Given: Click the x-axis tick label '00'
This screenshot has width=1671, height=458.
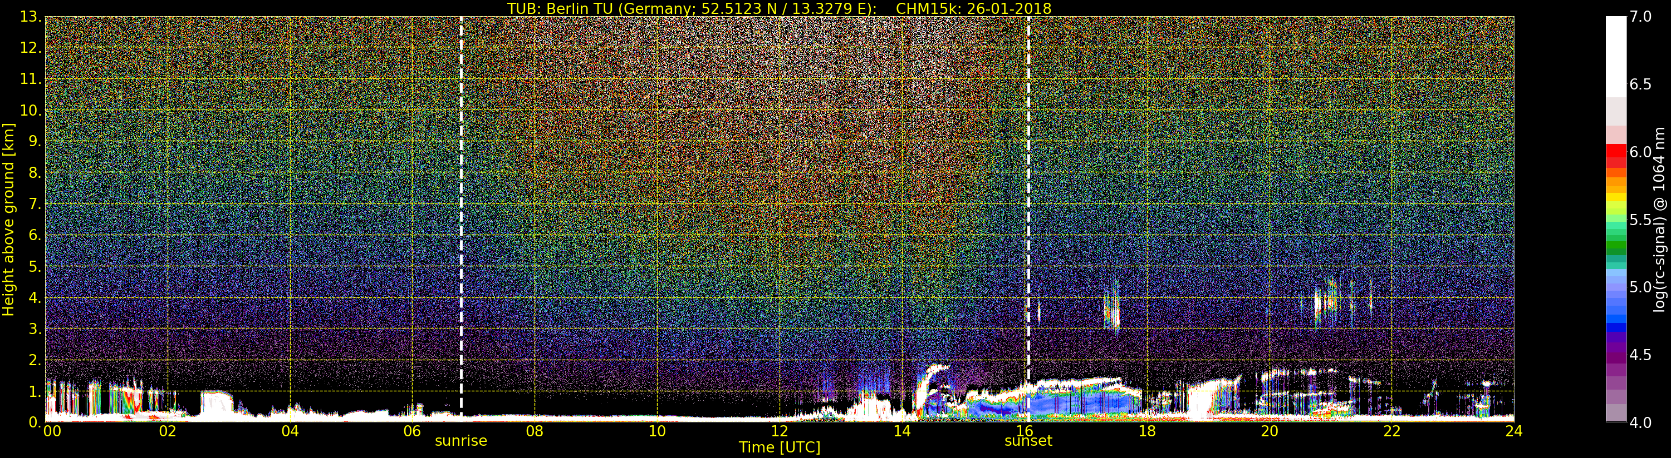Looking at the screenshot, I should coord(52,431).
